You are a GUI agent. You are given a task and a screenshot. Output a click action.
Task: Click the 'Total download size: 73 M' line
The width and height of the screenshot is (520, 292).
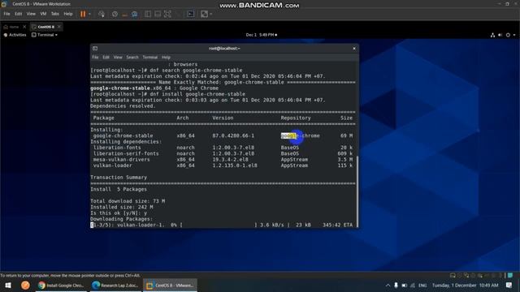pyautogui.click(x=128, y=201)
